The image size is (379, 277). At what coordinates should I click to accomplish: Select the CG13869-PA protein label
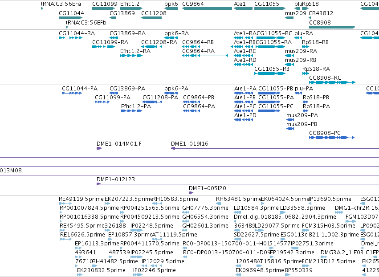pyautogui.click(x=127, y=89)
